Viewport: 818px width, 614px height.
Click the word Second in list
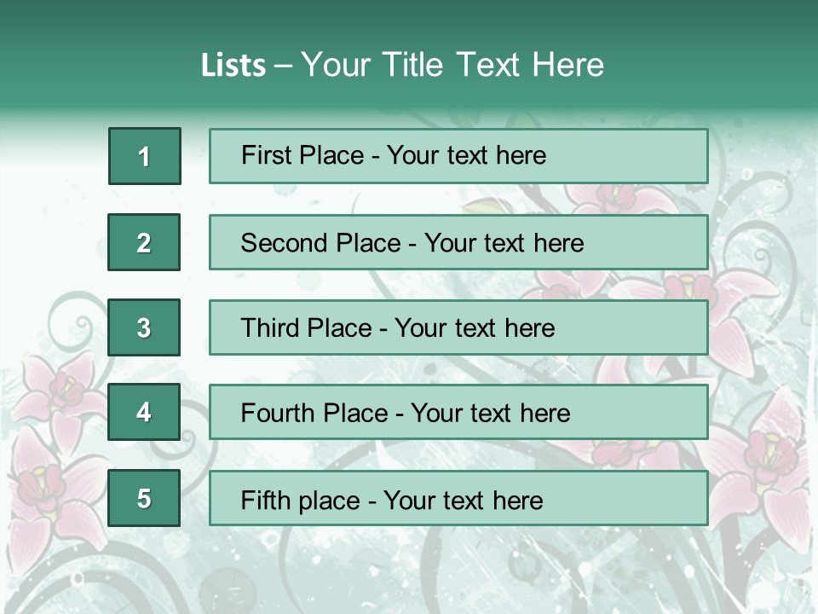284,243
